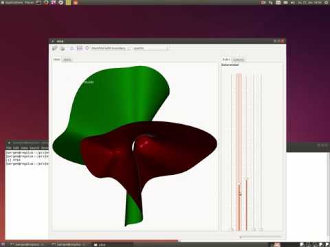Viewport: 330px width, 247px height.
Task: Open the 'quartic' surface dropdown
Action: click(x=151, y=48)
